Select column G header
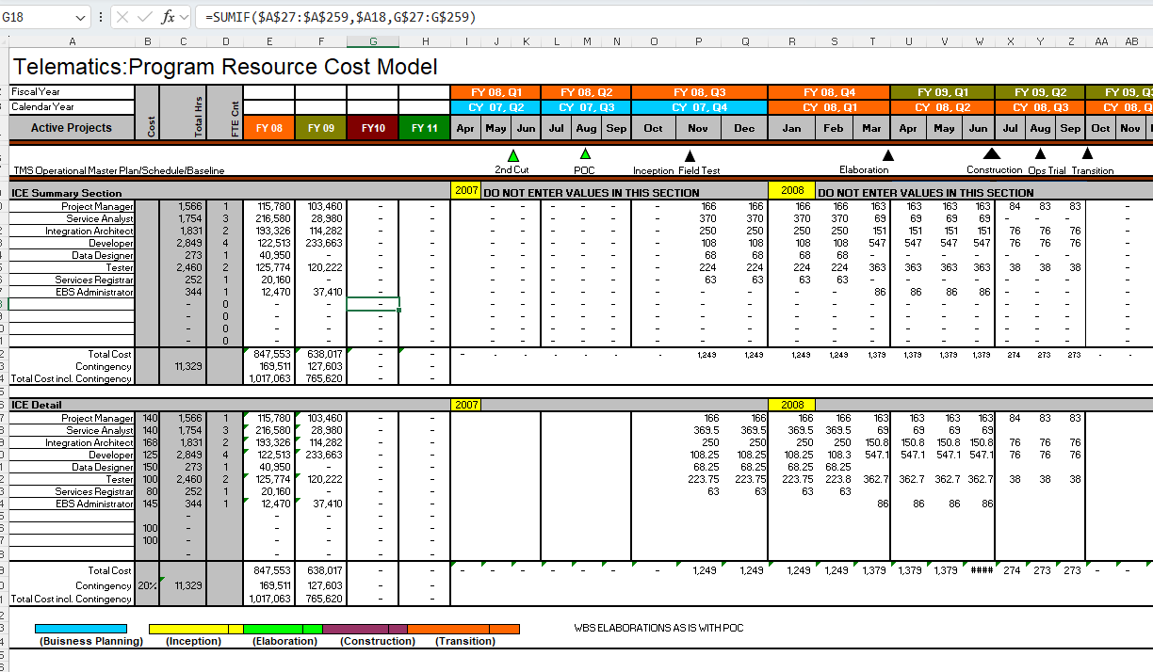Screen dimensions: 1153x672 coord(373,41)
